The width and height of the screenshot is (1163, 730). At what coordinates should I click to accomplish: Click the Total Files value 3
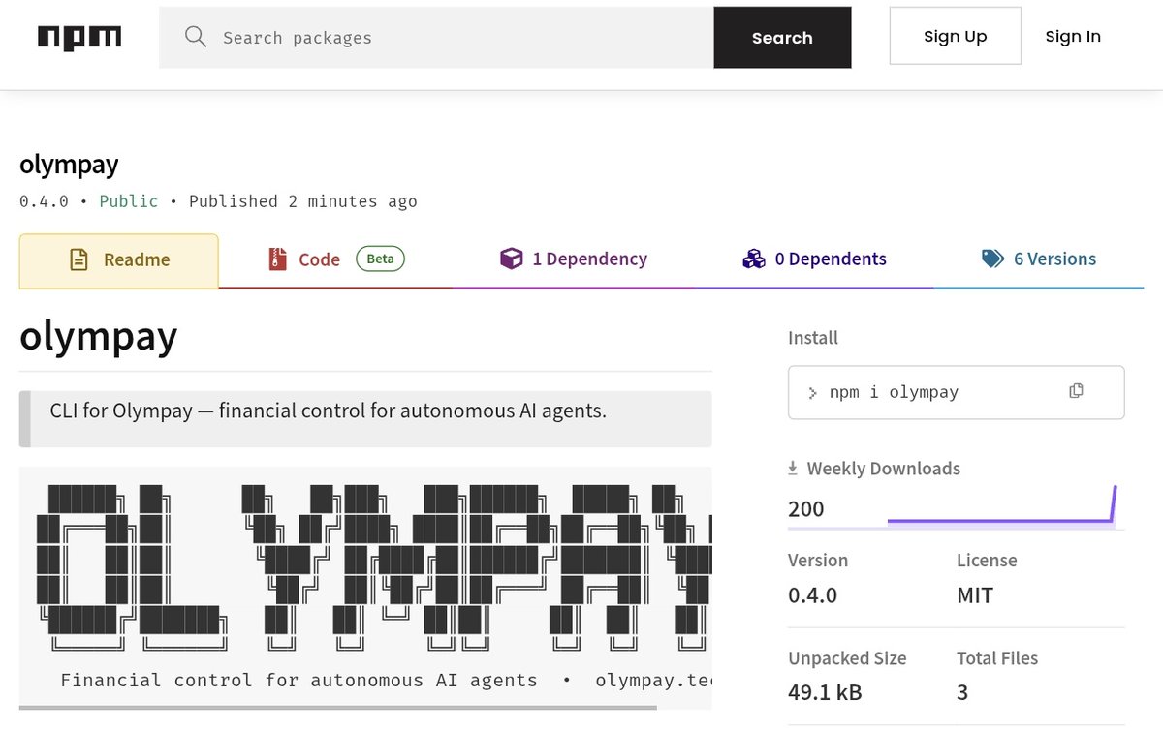coord(962,692)
